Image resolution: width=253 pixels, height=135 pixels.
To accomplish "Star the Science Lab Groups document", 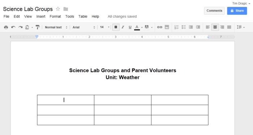I will point(58,9).
